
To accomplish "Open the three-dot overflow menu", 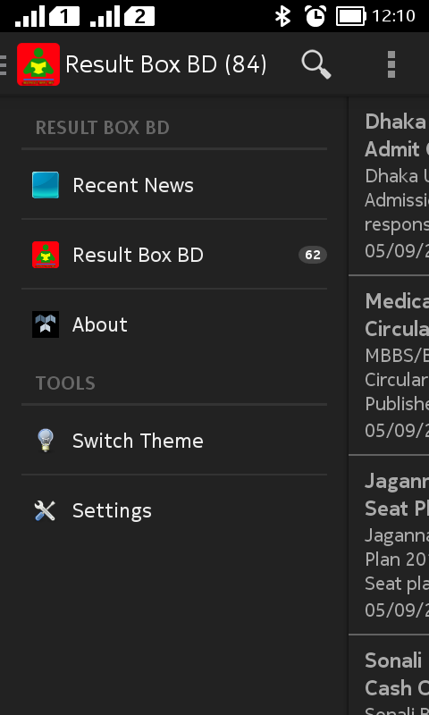I will 391,64.
